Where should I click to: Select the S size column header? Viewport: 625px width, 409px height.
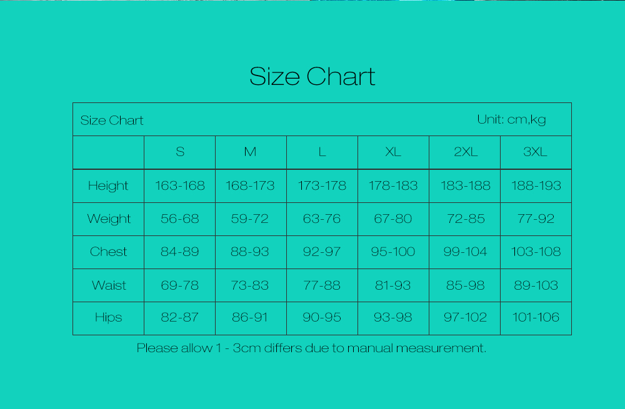(180, 152)
